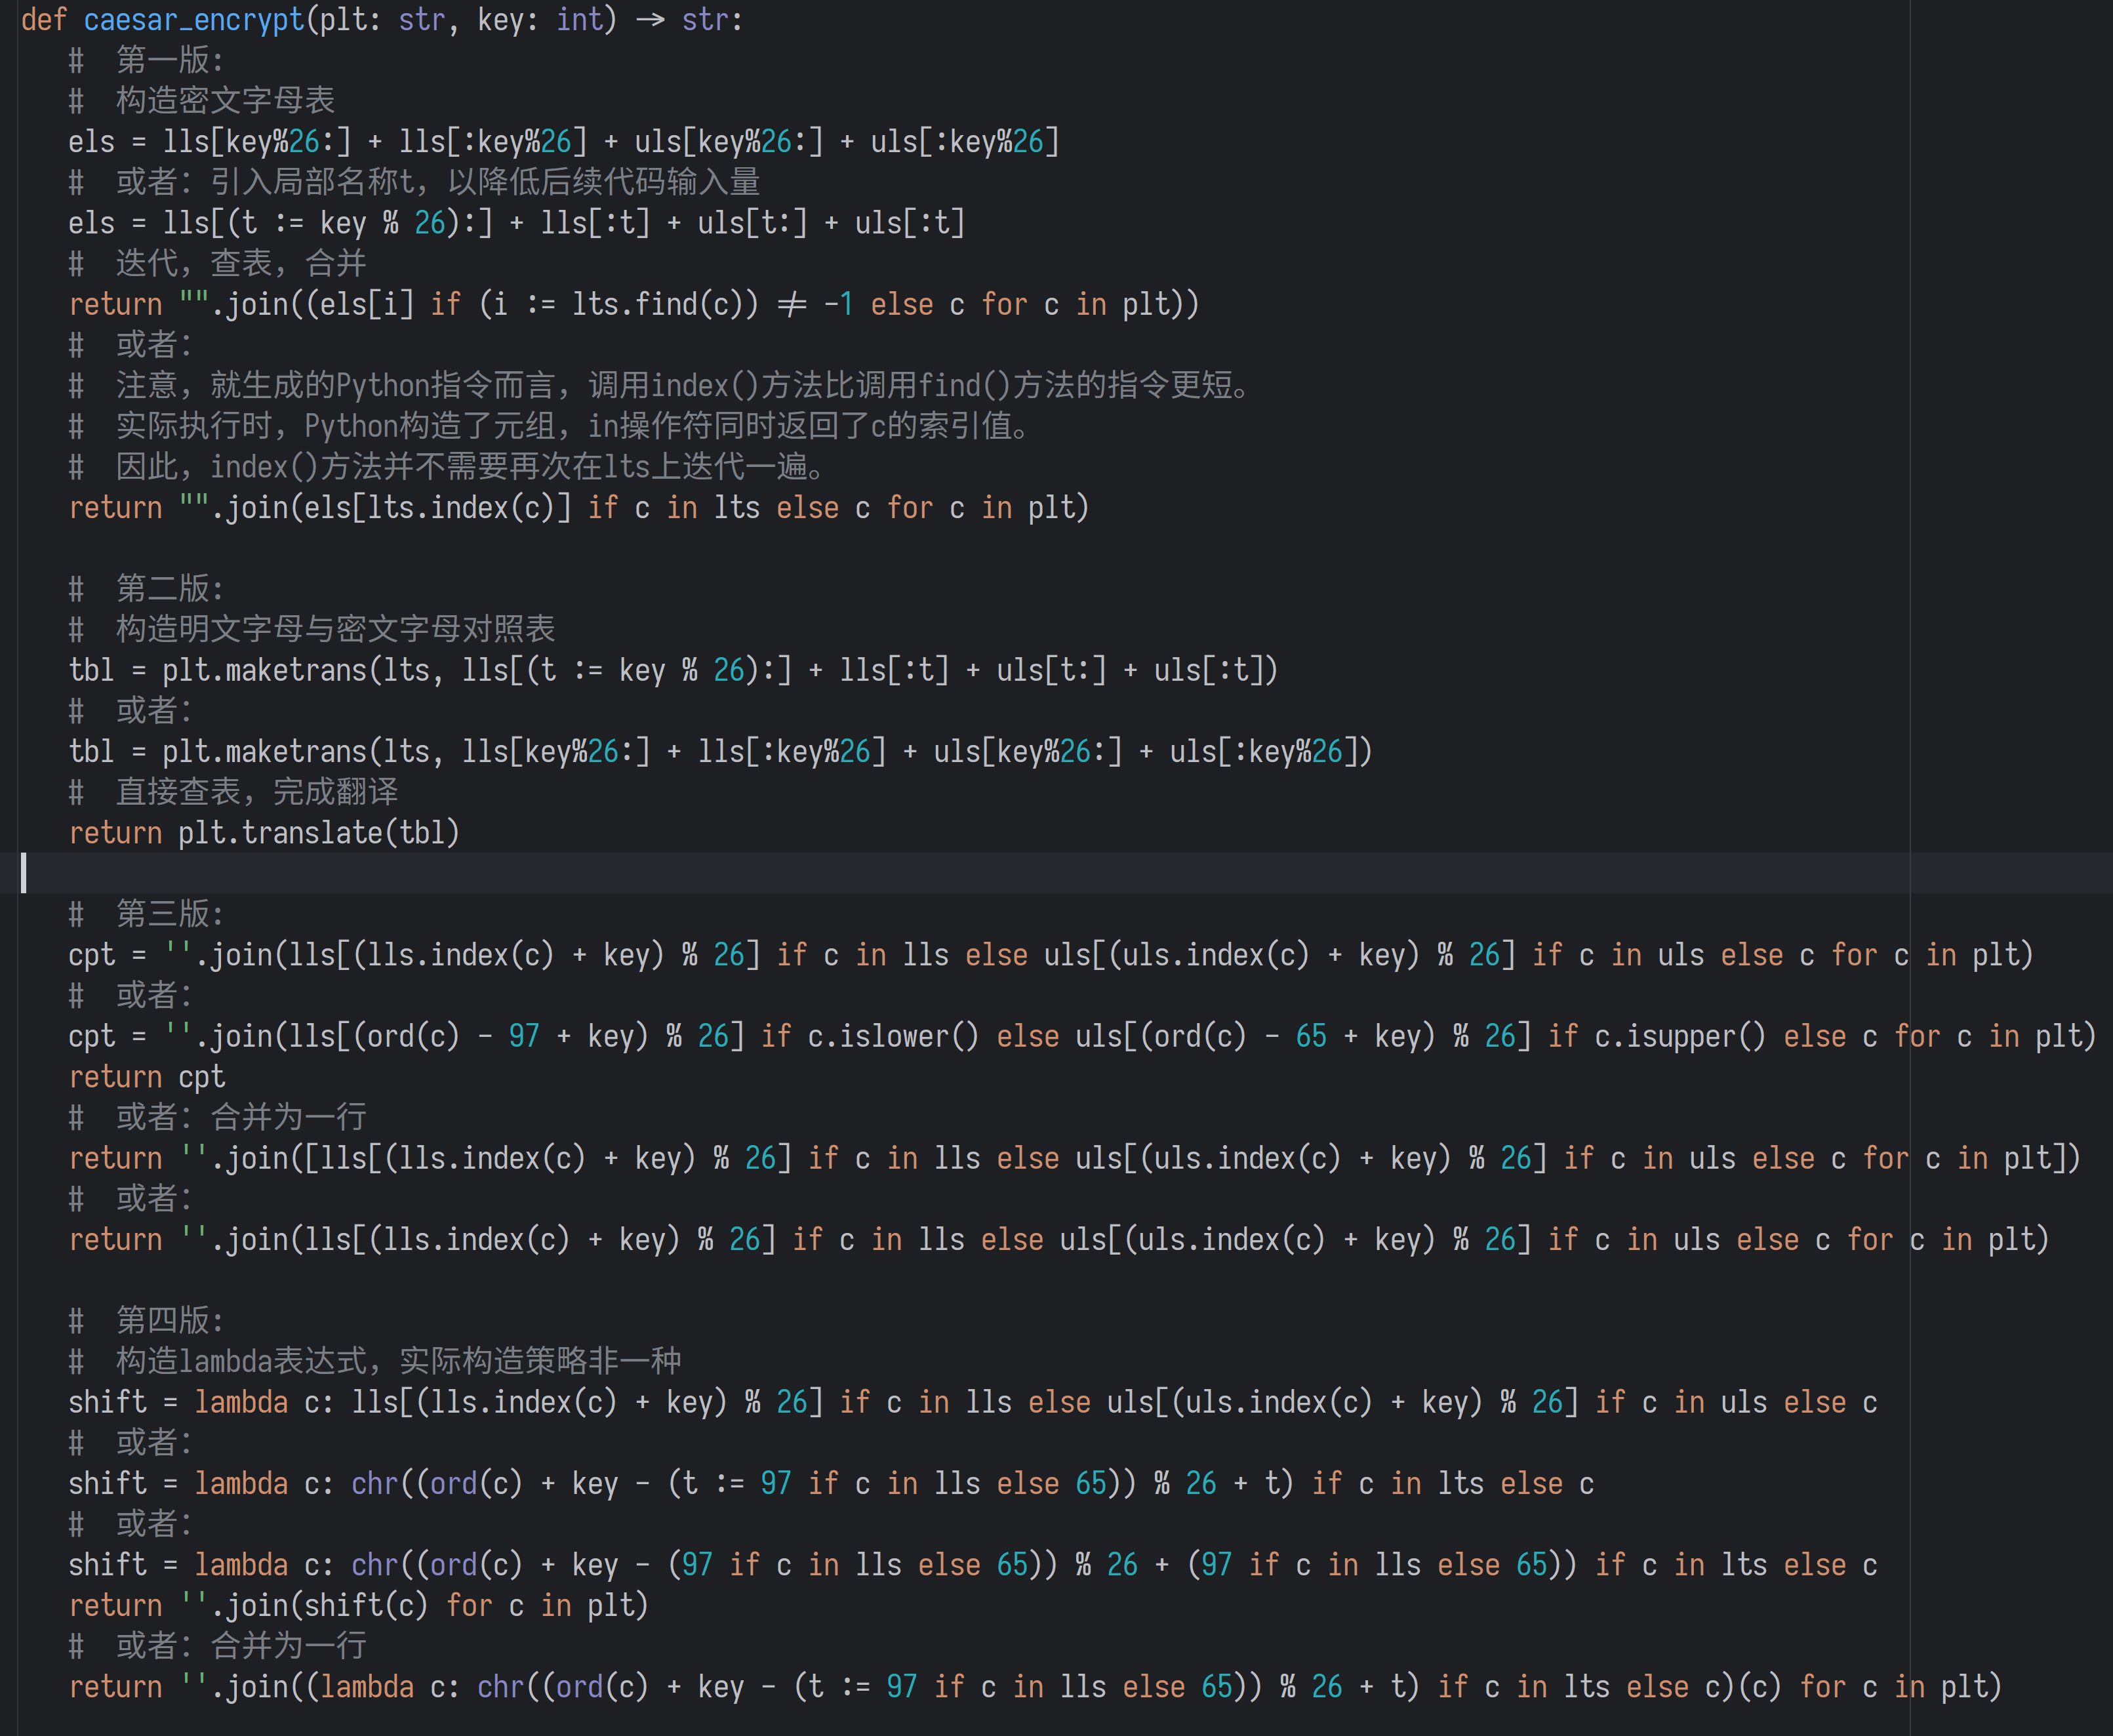Click the 第三版 comment line
2113x1736 pixels.
click(x=168, y=914)
